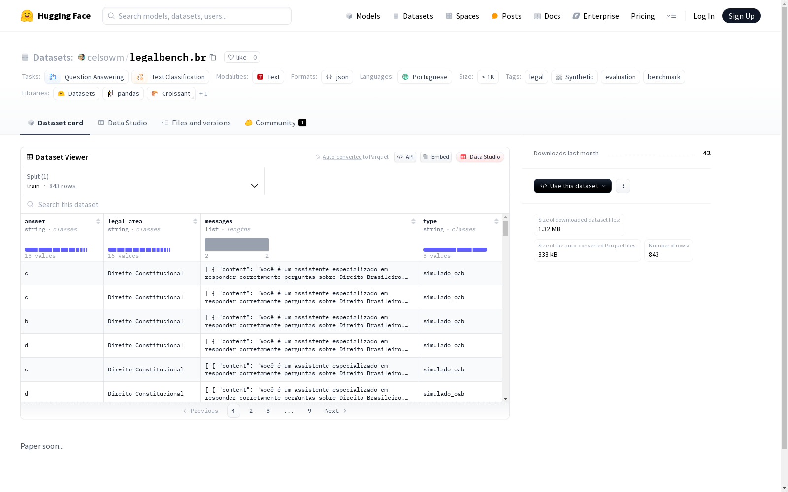Switch to the Data Studio tab
The width and height of the screenshot is (788, 492).
point(123,123)
